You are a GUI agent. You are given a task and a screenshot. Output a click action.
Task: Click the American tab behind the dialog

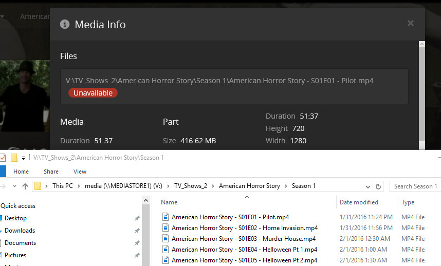(34, 16)
